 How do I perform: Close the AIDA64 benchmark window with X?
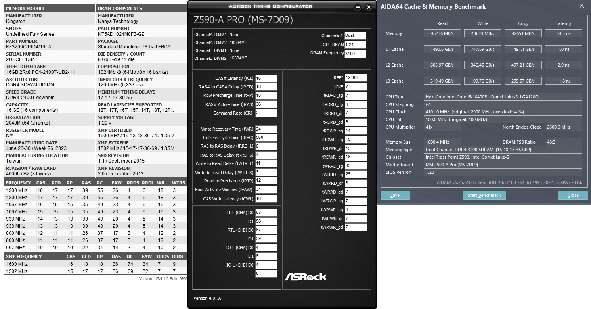(x=582, y=6)
